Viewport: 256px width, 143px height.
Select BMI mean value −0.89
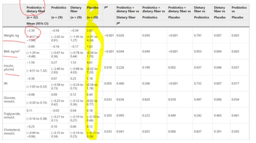pyautogui.click(x=31, y=46)
